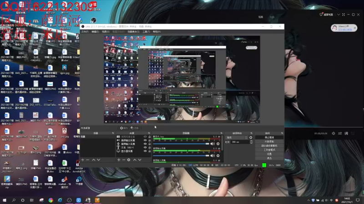The height and width of the screenshot is (204, 364).
Task: Add a new scene with the plus icon
Action: (83, 160)
